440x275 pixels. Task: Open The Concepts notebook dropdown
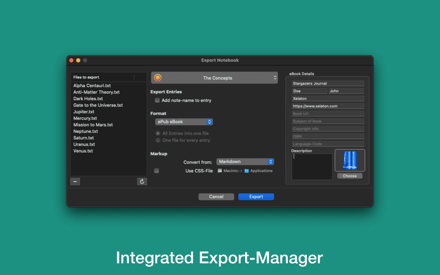pyautogui.click(x=214, y=78)
